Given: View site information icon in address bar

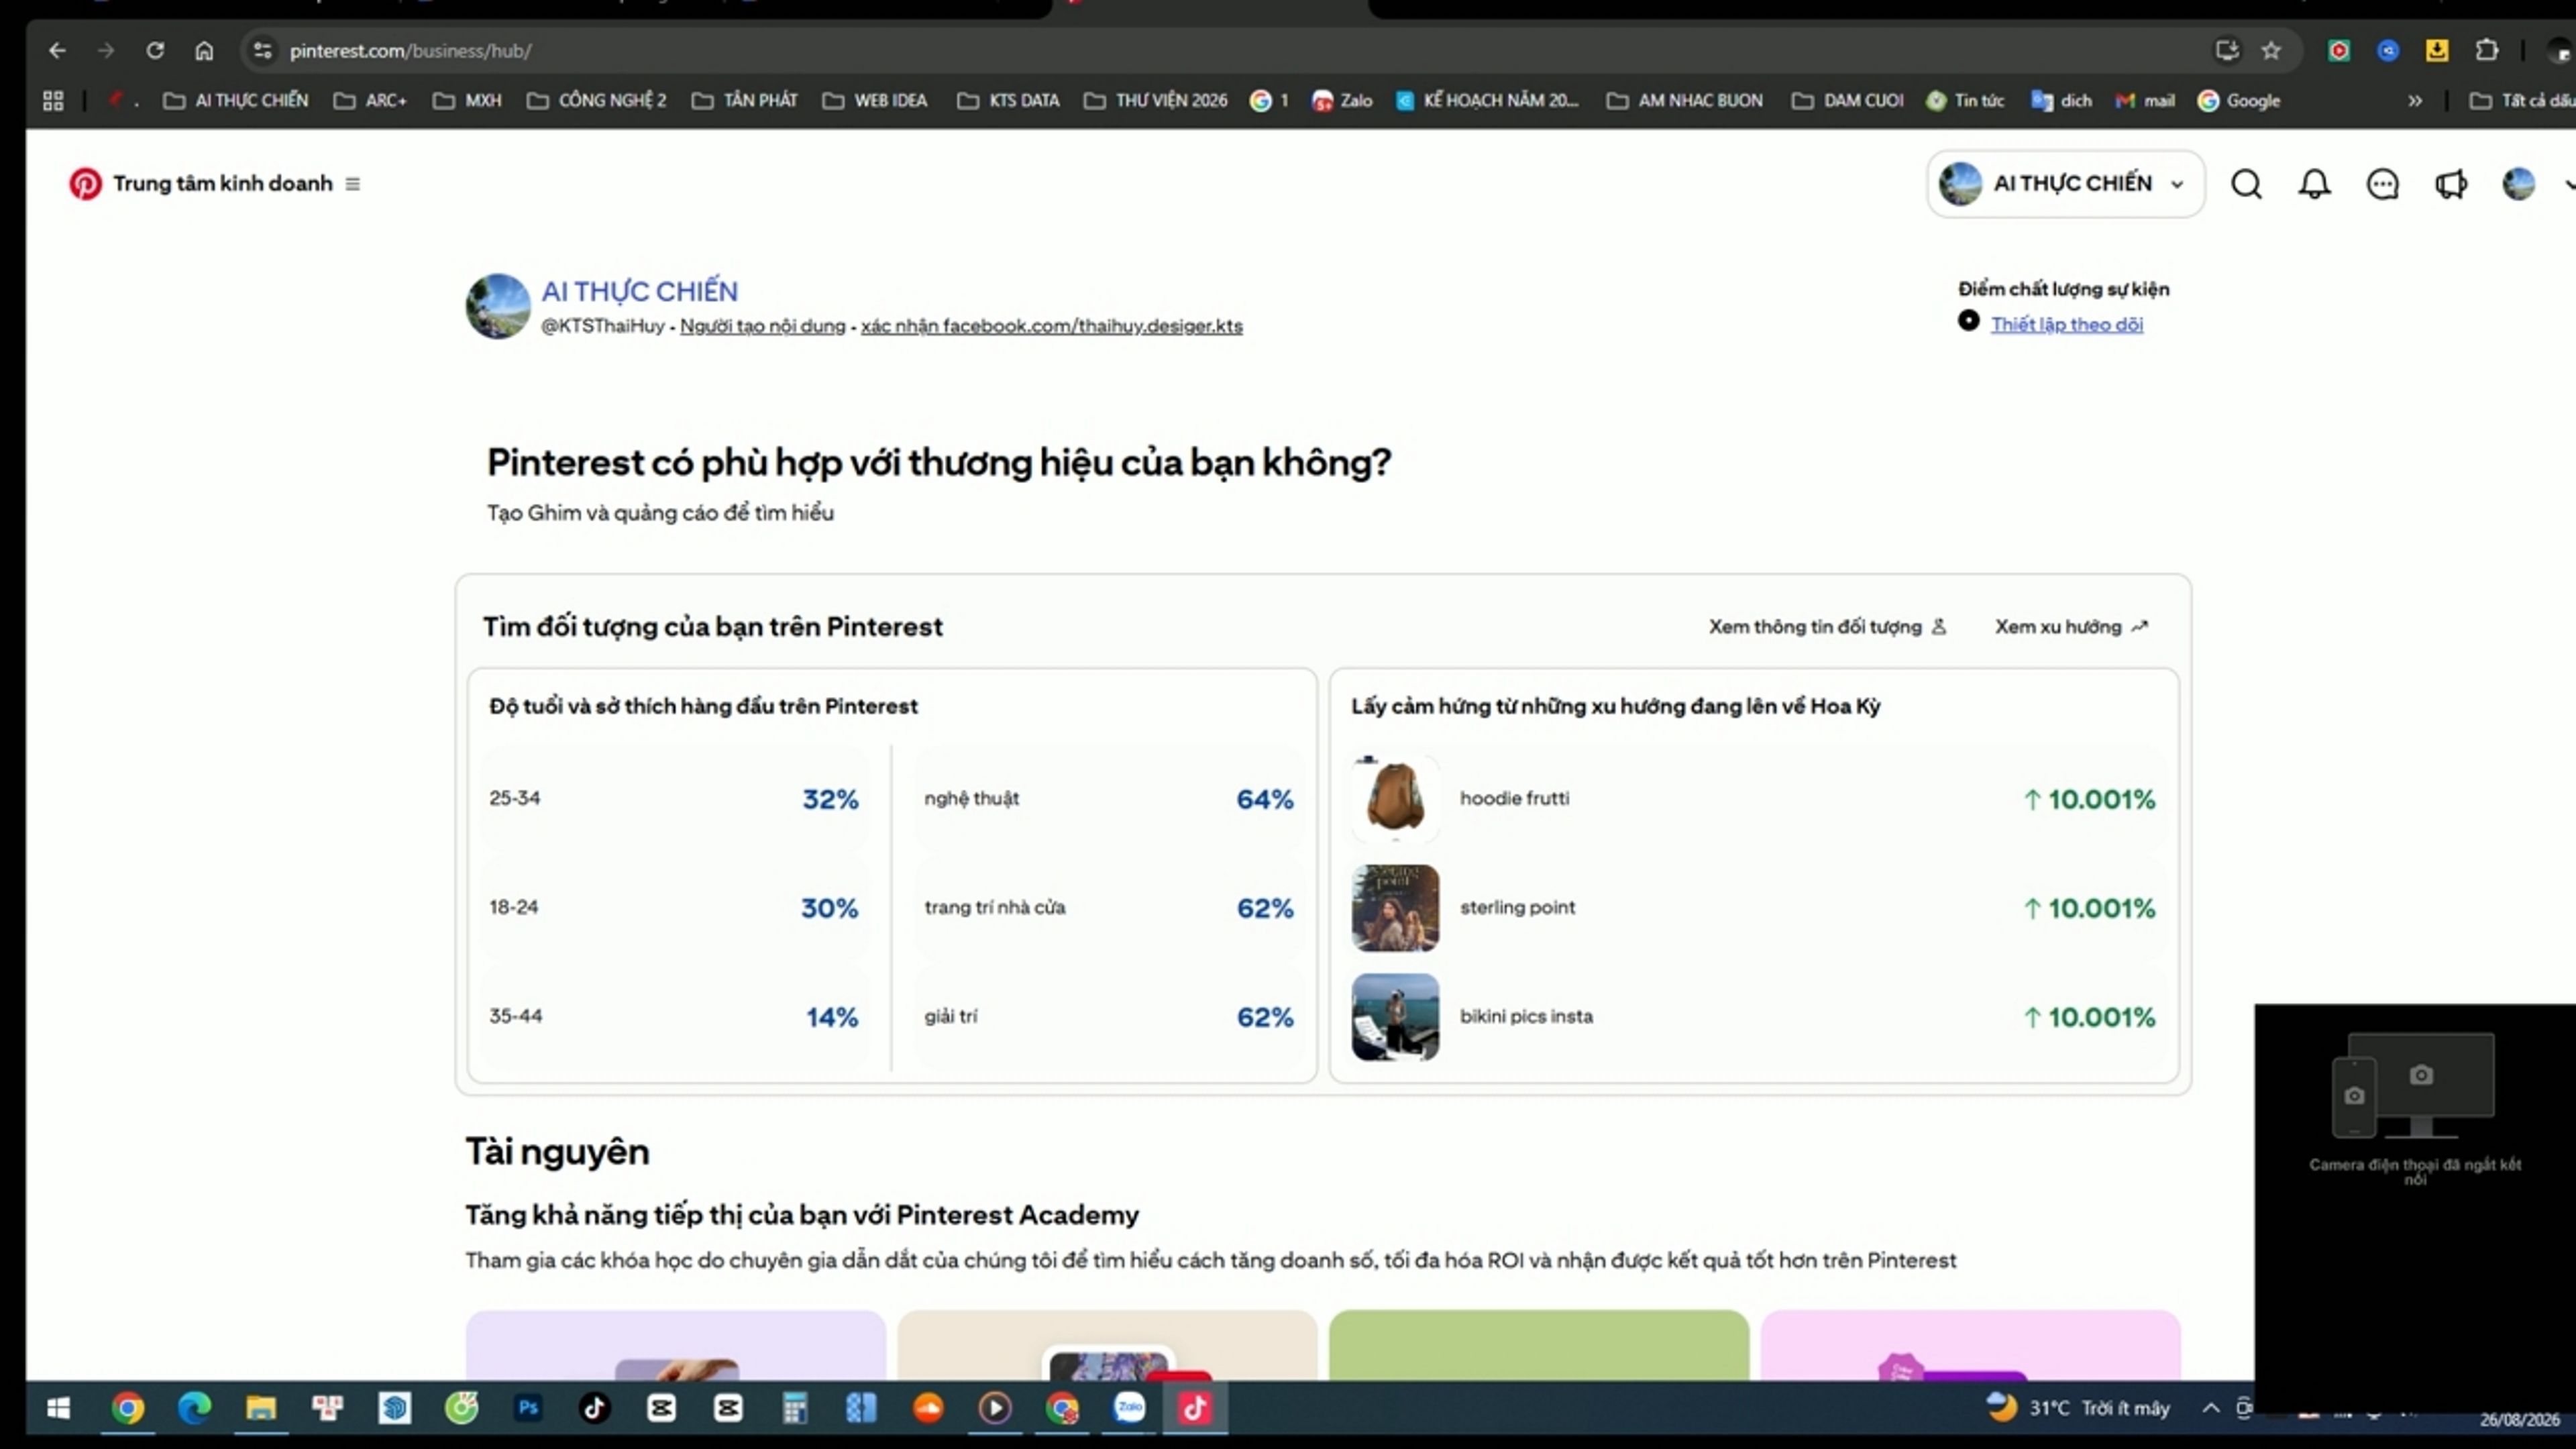Looking at the screenshot, I should point(262,50).
